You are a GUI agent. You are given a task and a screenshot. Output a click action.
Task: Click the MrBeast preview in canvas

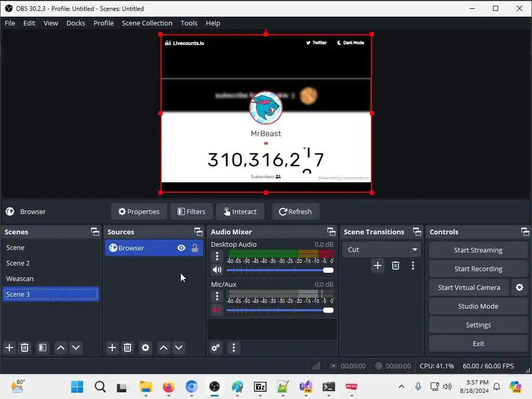[x=266, y=113]
